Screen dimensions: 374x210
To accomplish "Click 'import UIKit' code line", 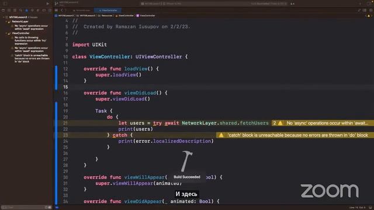I will pyautogui.click(x=89, y=45).
